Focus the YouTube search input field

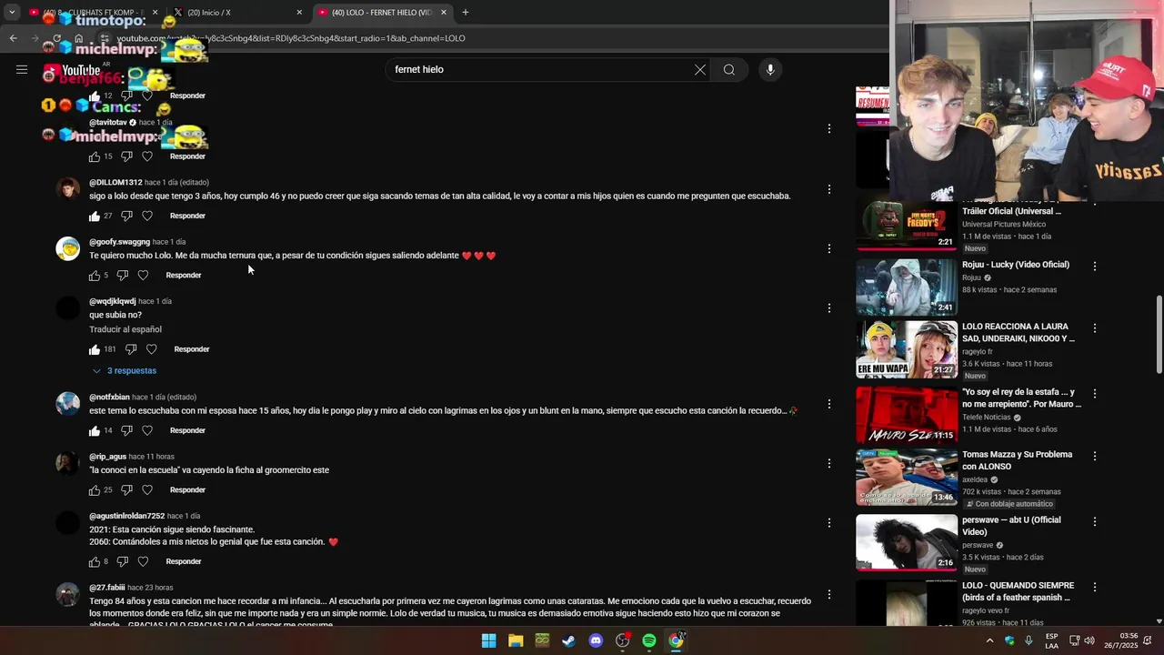pyautogui.click(x=541, y=70)
